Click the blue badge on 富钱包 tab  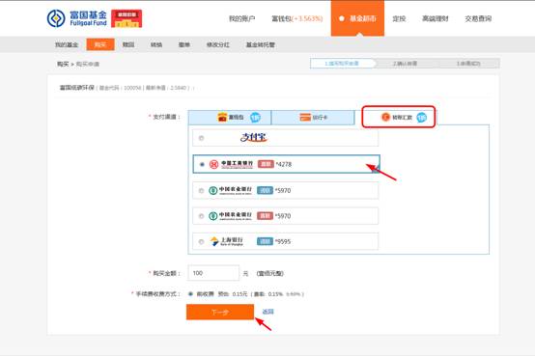pos(255,118)
